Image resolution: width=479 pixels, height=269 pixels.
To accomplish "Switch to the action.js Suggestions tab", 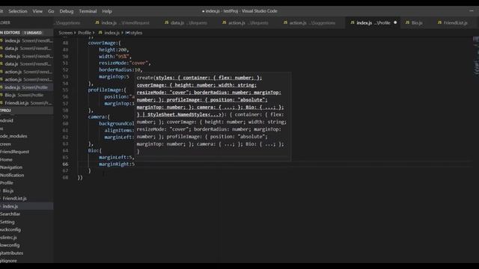I will pos(309,23).
